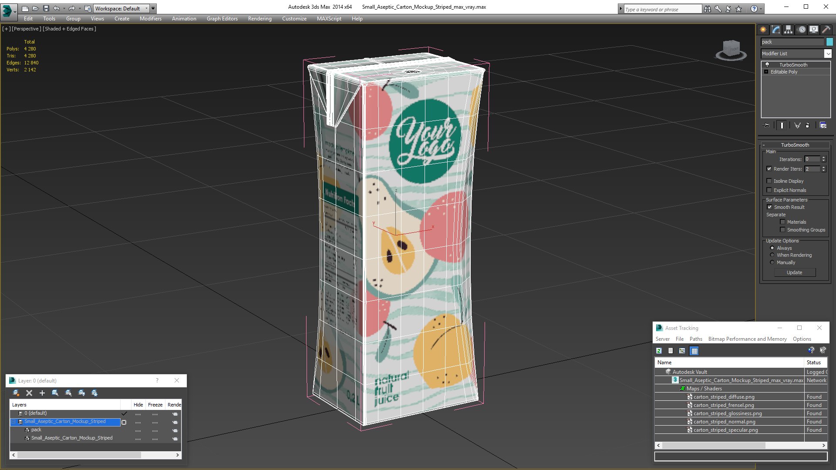Click the Open File icon in title bar

click(x=36, y=8)
